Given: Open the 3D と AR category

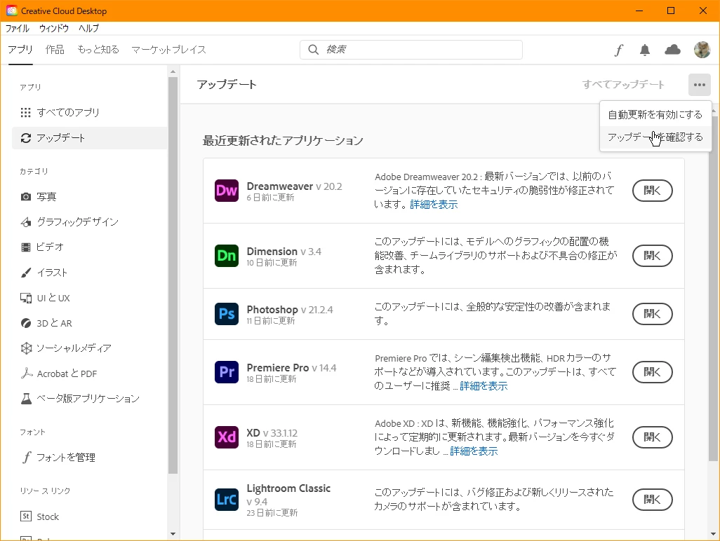Looking at the screenshot, I should click(x=90, y=323).
